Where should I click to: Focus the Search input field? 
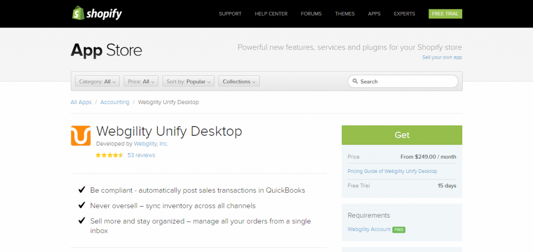click(x=403, y=81)
